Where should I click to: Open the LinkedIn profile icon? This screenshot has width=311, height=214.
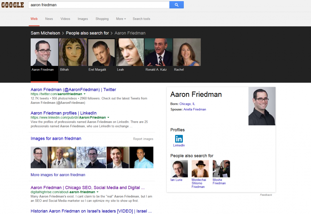coord(179,139)
